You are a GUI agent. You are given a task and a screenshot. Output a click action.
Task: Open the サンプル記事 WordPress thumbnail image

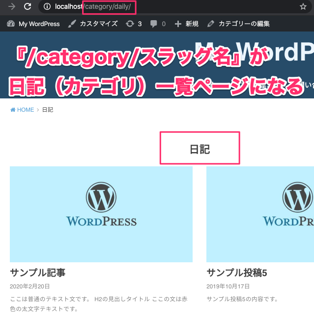(x=101, y=214)
